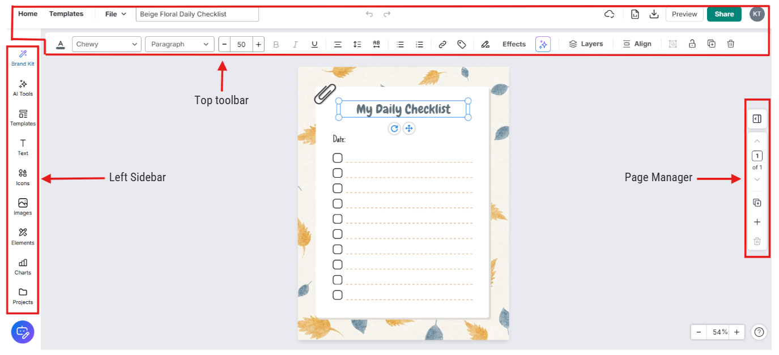Check the first checklist checkbox
Viewport: 779px width, 355px height.
tap(338, 158)
